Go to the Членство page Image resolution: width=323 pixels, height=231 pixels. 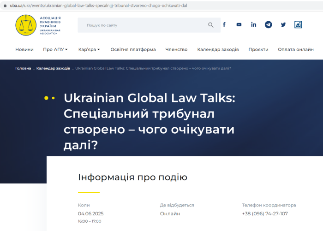(x=176, y=49)
